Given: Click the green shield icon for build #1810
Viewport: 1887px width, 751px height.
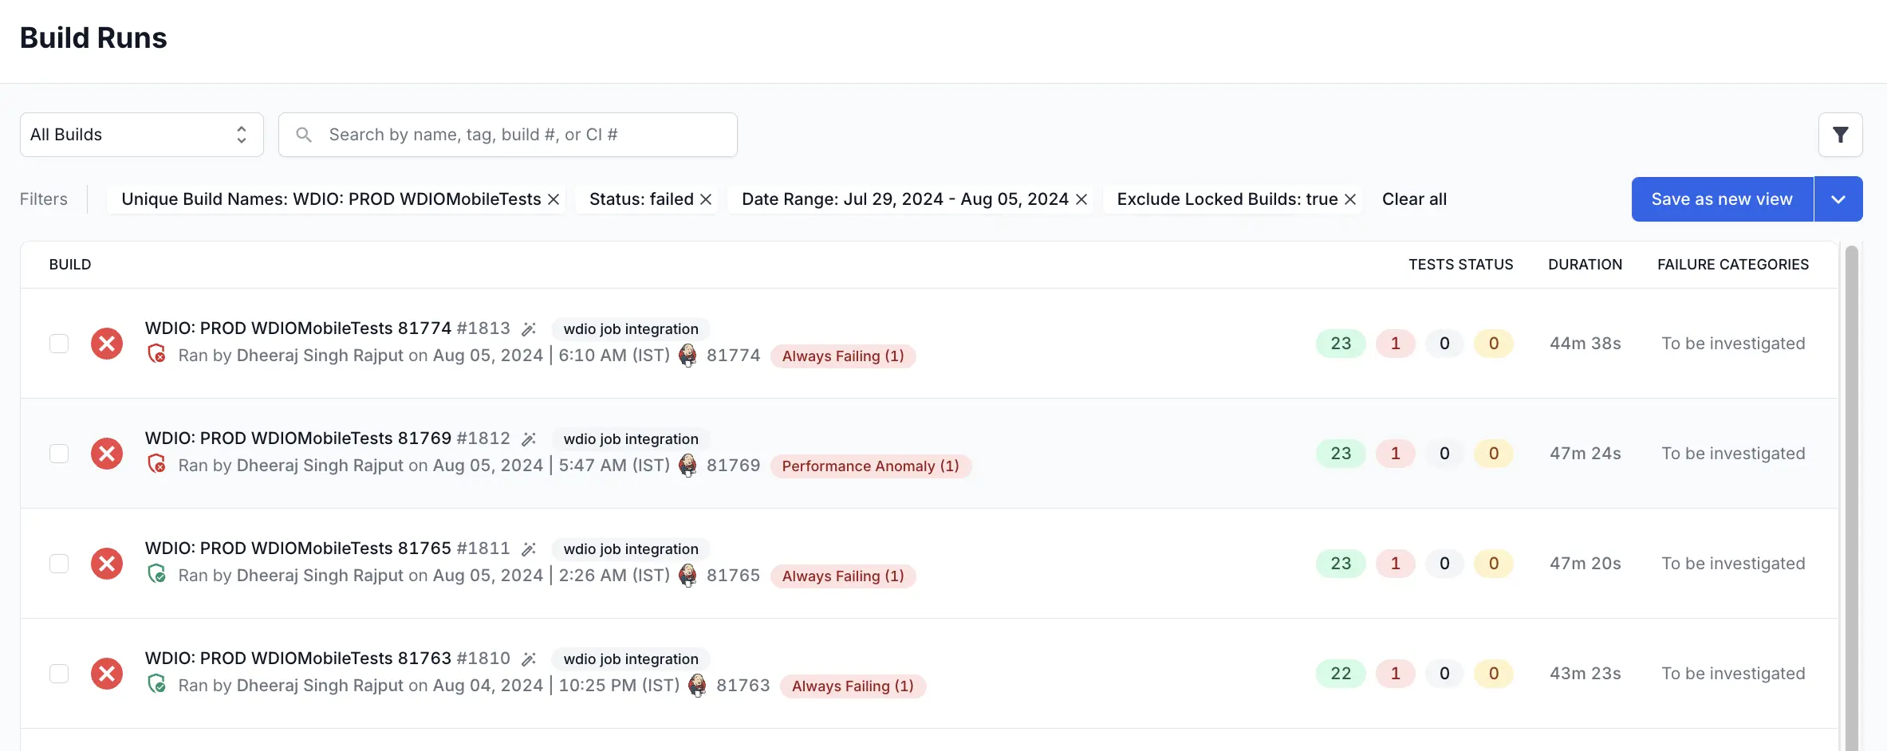Looking at the screenshot, I should (x=157, y=685).
